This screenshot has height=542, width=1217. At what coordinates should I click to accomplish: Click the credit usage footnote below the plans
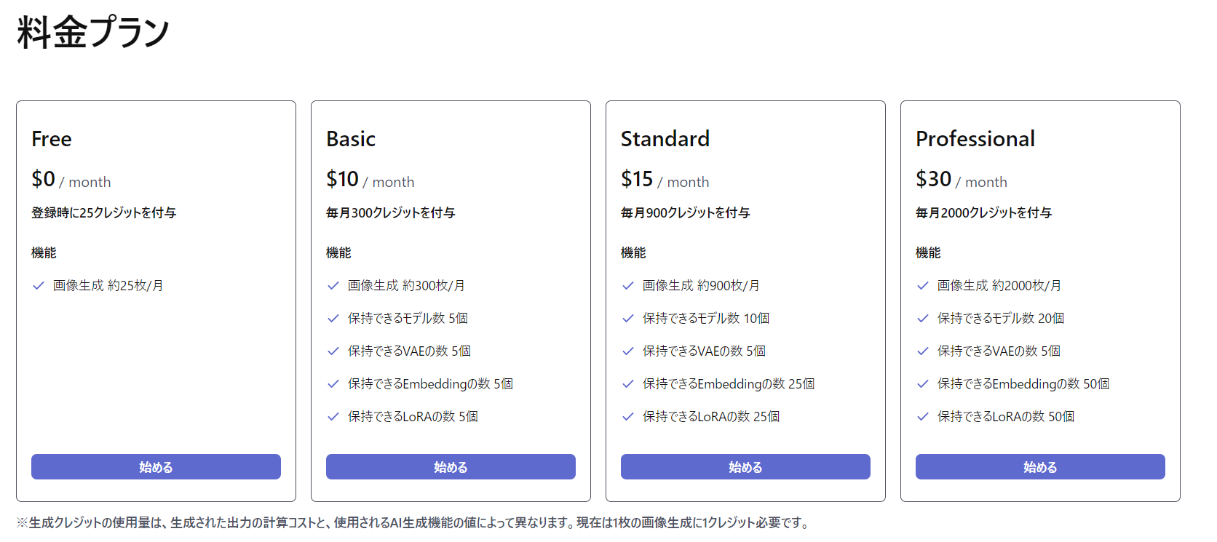[x=413, y=523]
